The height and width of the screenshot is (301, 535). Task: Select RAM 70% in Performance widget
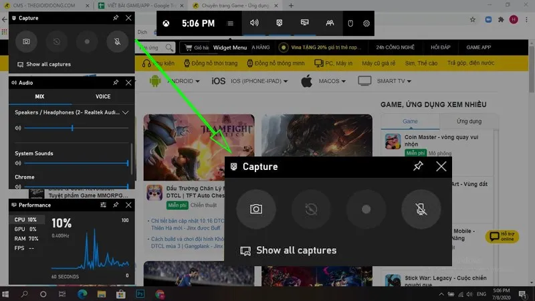[x=27, y=239]
